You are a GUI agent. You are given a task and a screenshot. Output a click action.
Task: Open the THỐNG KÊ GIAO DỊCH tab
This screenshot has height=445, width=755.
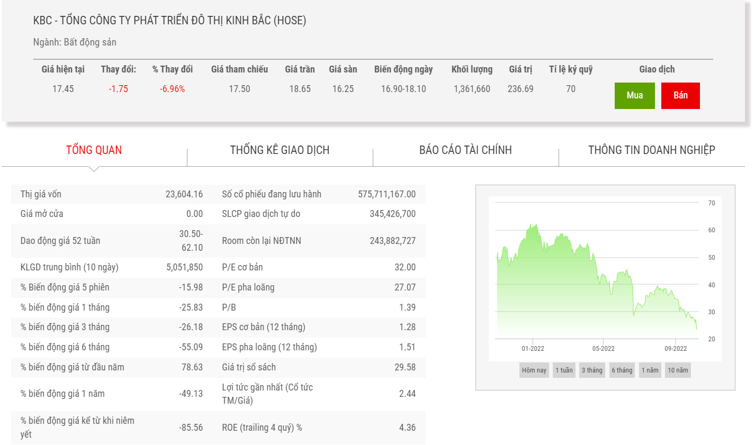pyautogui.click(x=280, y=150)
